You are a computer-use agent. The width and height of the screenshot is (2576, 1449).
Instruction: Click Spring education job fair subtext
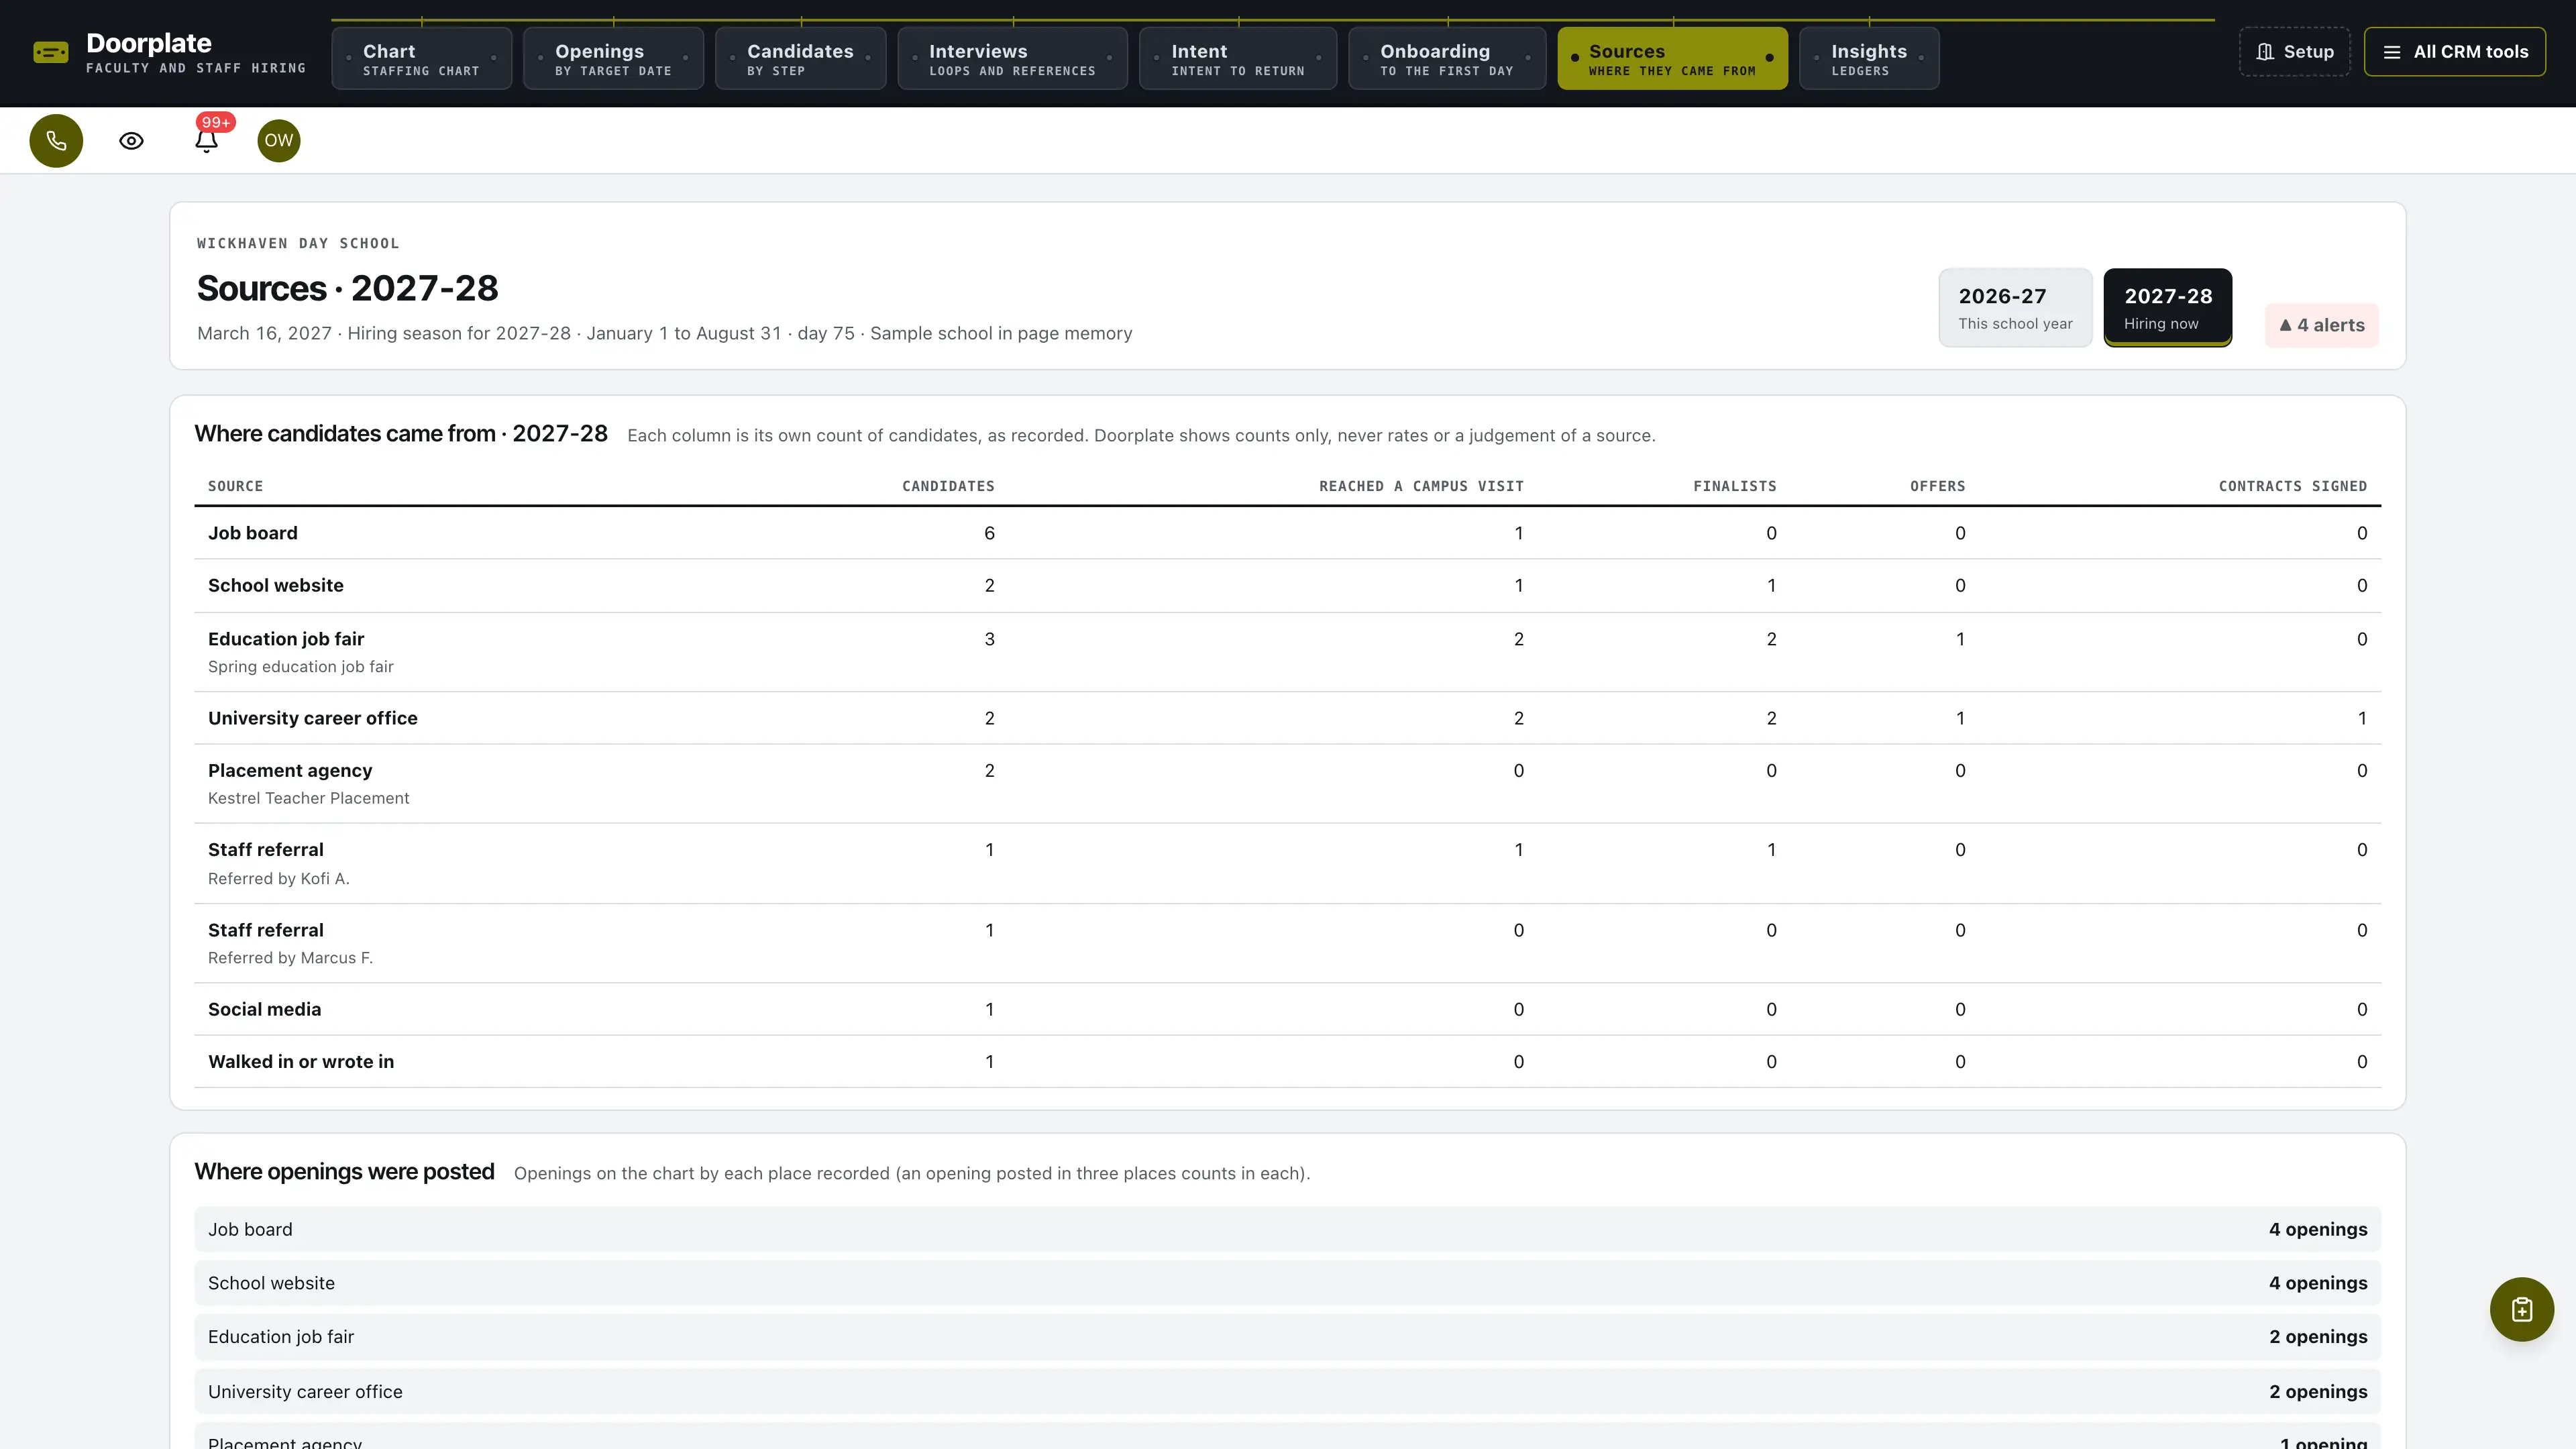300,667
